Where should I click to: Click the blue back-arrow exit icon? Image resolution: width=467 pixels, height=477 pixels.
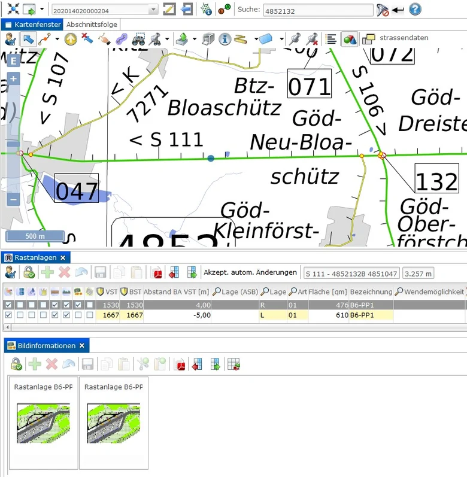point(187,9)
